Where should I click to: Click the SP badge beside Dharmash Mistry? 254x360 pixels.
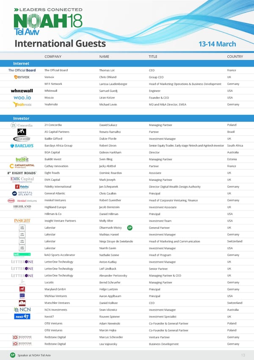[x=130, y=228]
